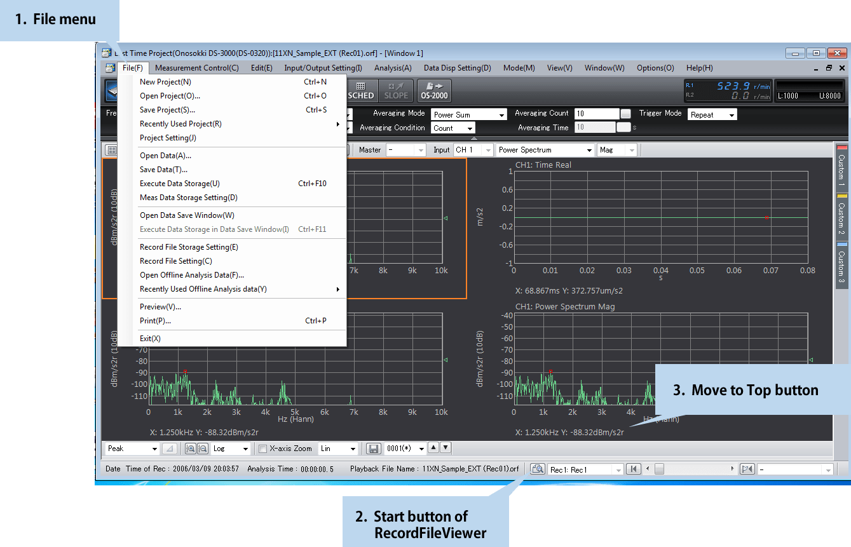Enable the X-axis Zoom checkbox
851x547 pixels.
click(x=262, y=449)
